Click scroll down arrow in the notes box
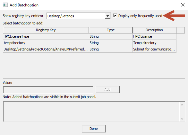This screenshot has width=188, height=135. [x=182, y=119]
